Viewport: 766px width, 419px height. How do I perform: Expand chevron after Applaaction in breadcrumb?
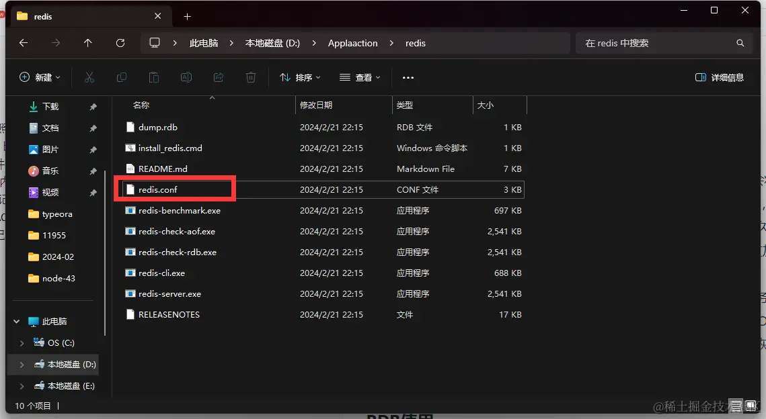[391, 43]
